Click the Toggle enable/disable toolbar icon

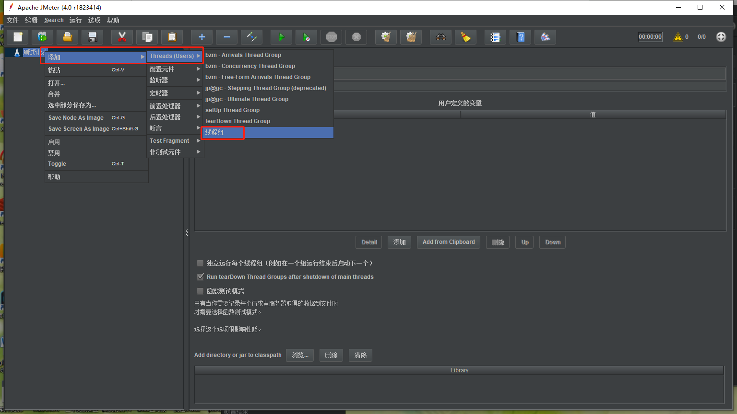pyautogui.click(x=251, y=37)
